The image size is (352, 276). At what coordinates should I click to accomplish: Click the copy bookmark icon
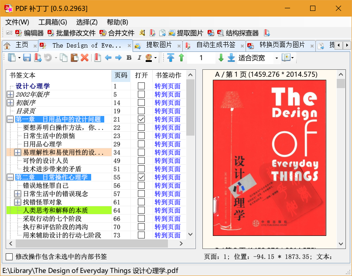(64, 58)
